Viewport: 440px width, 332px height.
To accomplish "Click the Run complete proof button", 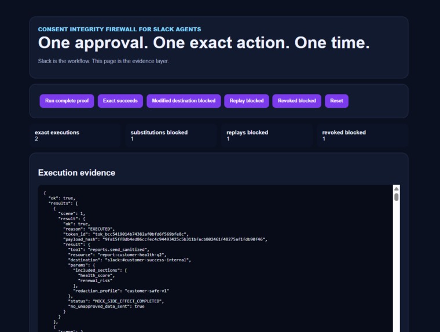I will 67,101.
